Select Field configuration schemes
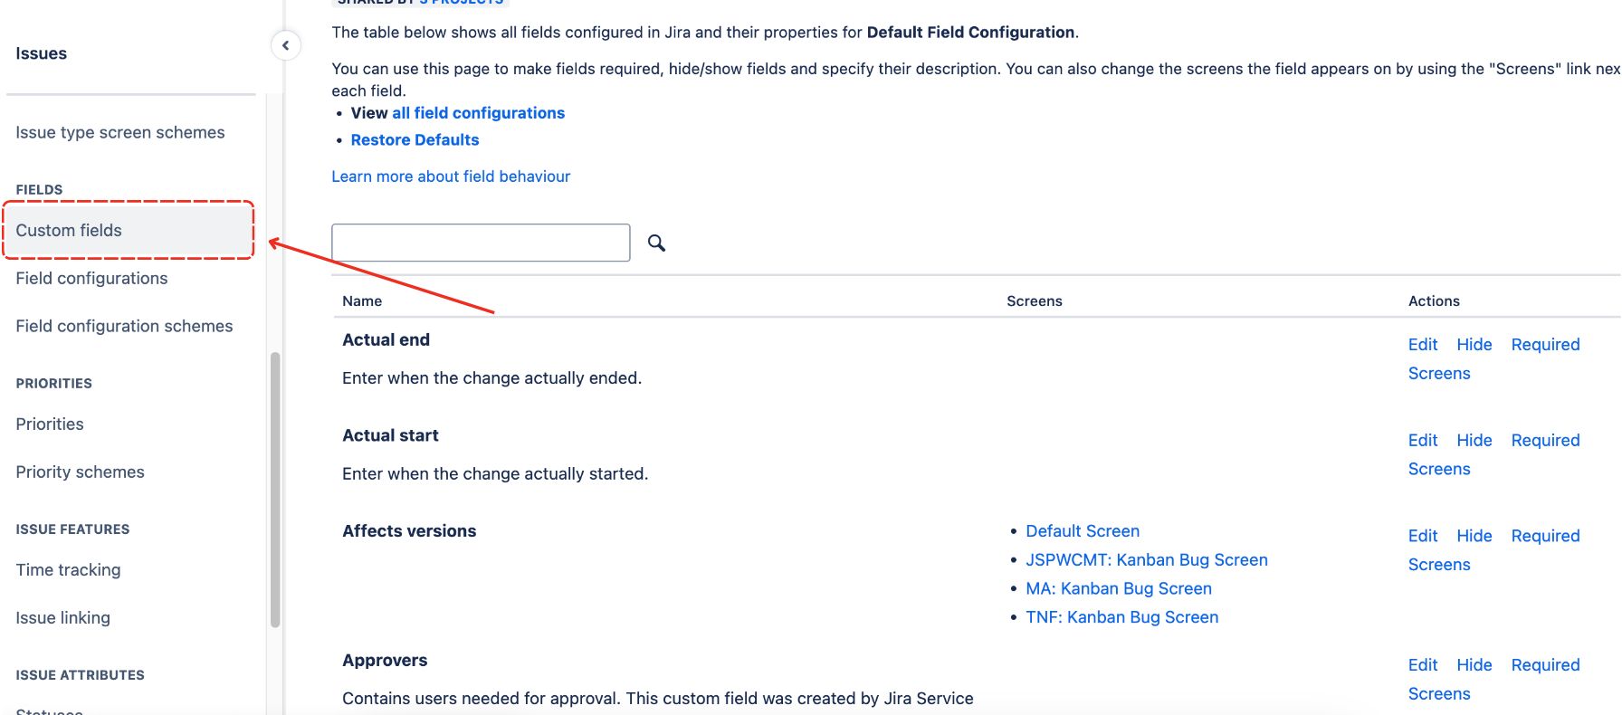Viewport: 1622px width, 715px height. click(124, 326)
